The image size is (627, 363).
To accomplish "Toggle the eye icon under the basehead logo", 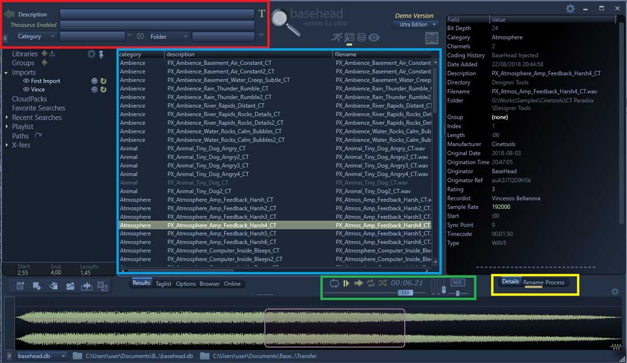I will 374,37.
